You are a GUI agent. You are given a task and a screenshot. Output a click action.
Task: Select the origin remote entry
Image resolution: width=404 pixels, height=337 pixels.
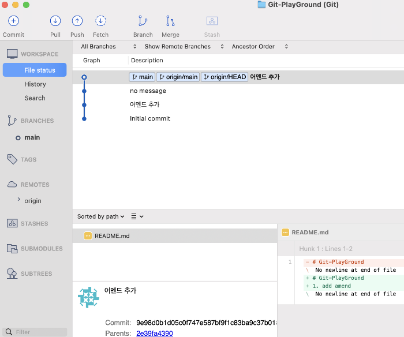pos(33,201)
